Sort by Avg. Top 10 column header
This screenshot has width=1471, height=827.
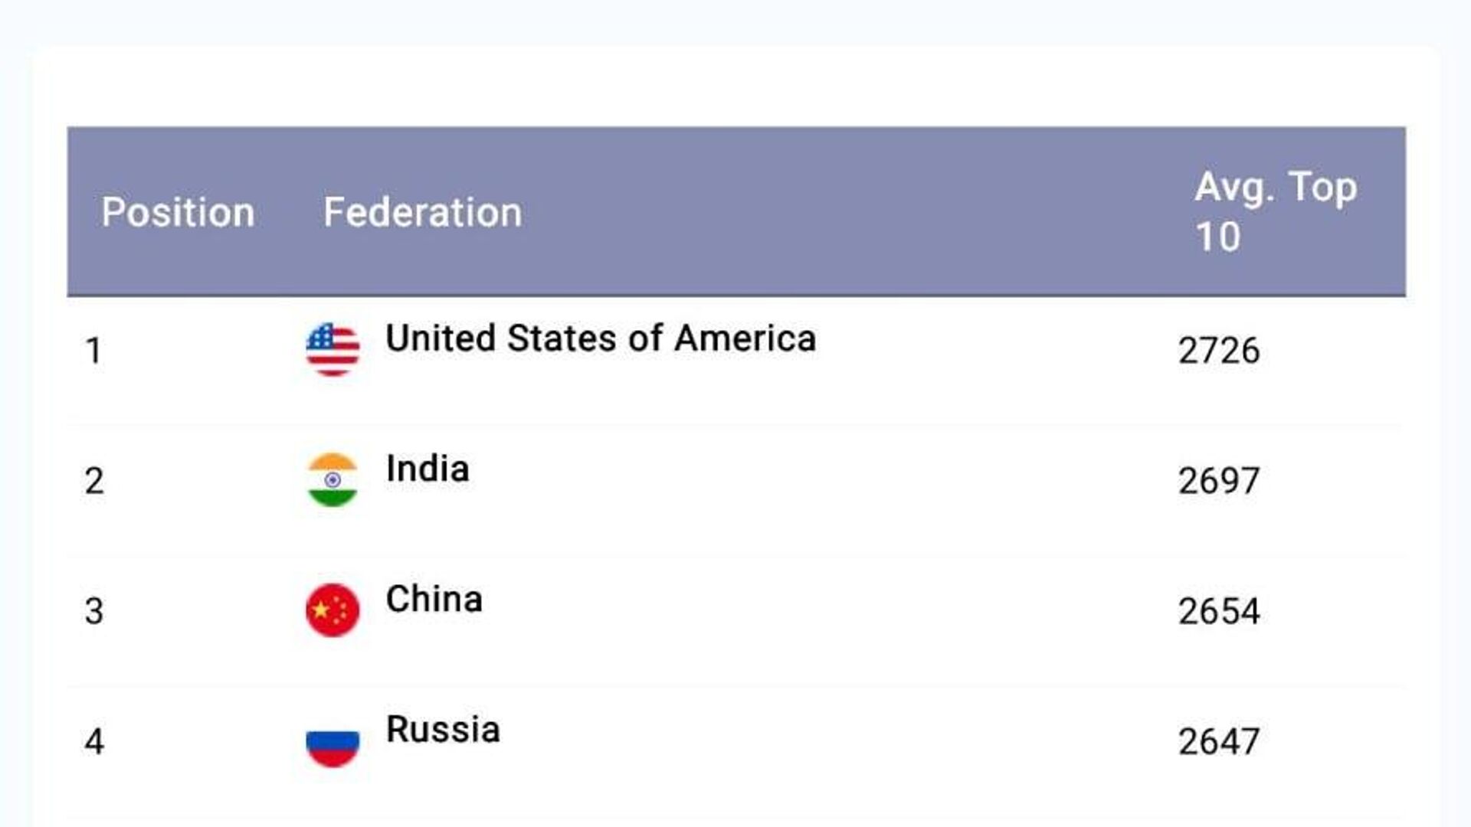click(1275, 211)
